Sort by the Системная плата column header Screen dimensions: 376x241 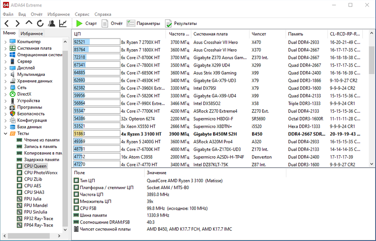[x=220, y=34]
